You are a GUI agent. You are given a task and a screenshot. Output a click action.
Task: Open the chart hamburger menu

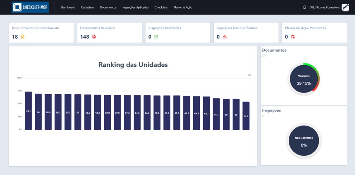[250, 75]
